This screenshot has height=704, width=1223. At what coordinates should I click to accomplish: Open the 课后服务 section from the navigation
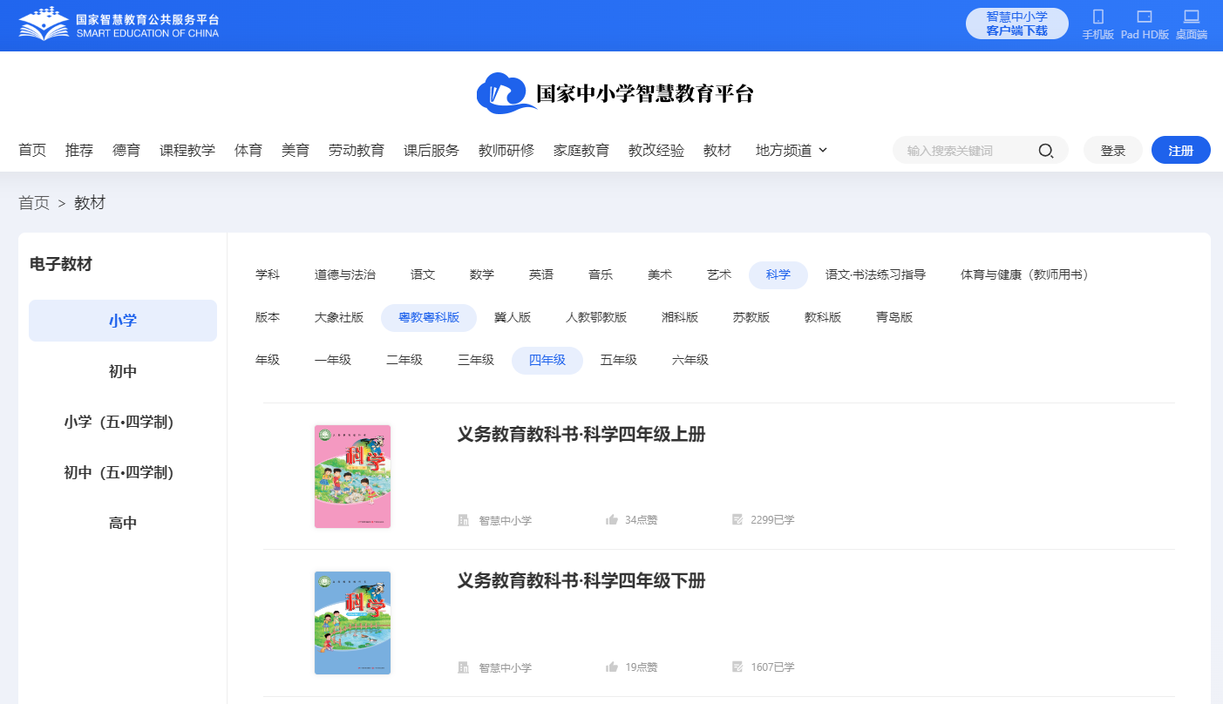(x=431, y=150)
